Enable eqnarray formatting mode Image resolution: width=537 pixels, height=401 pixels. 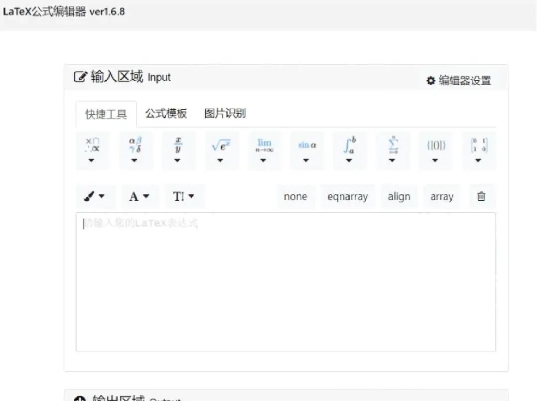click(x=347, y=196)
